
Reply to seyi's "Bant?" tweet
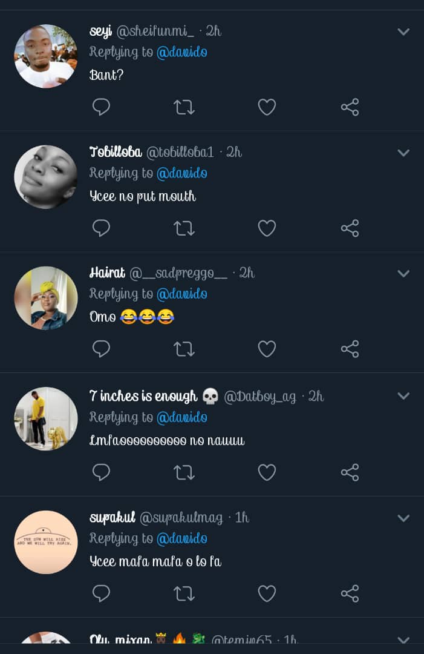click(x=101, y=107)
